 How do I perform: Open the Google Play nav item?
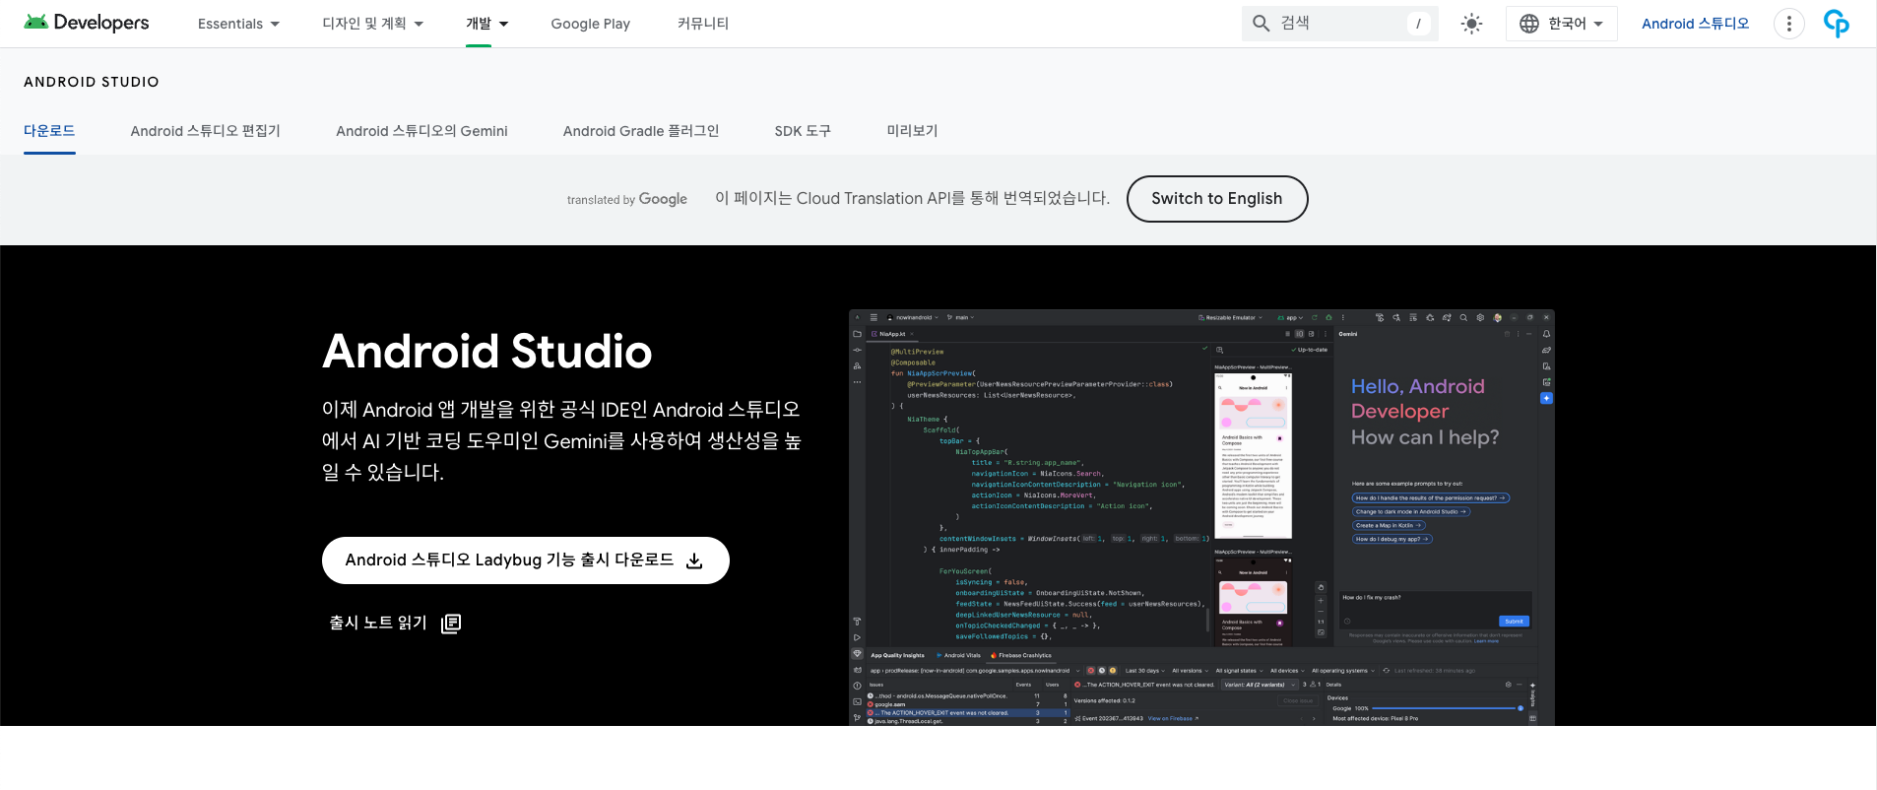(x=591, y=24)
